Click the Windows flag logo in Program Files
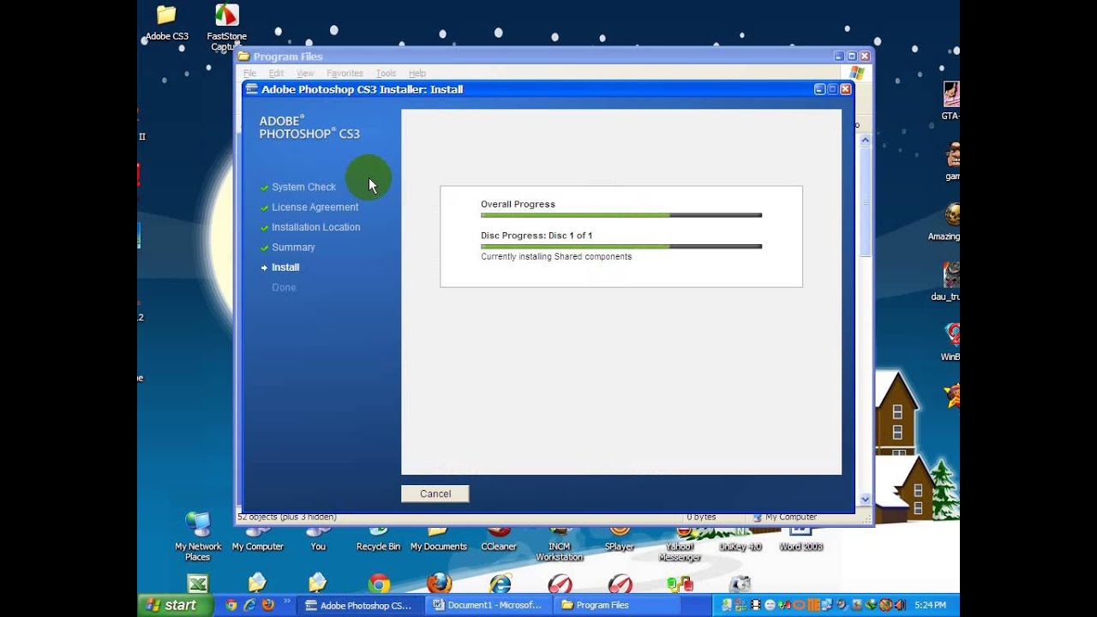1097x617 pixels. pos(857,73)
